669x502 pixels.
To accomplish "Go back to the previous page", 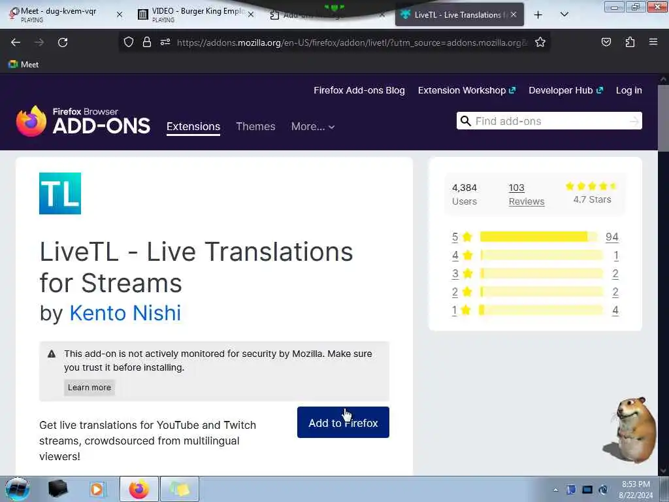I will [x=16, y=42].
